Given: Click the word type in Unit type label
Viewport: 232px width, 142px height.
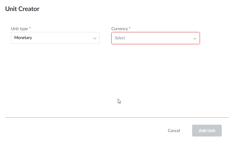Looking at the screenshot, I should [x=24, y=29].
